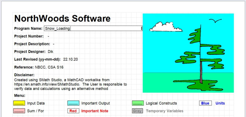Screen dimensions: 246x117
Task: Click the Last Revised date 22.10.20
Action: pos(70,59)
